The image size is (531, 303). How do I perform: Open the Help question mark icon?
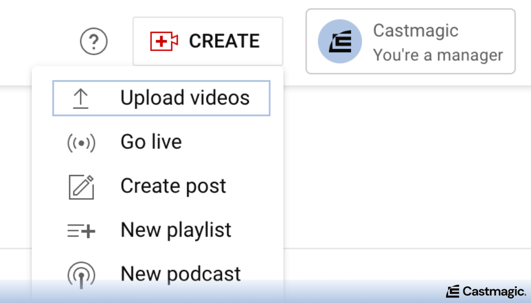[94, 41]
